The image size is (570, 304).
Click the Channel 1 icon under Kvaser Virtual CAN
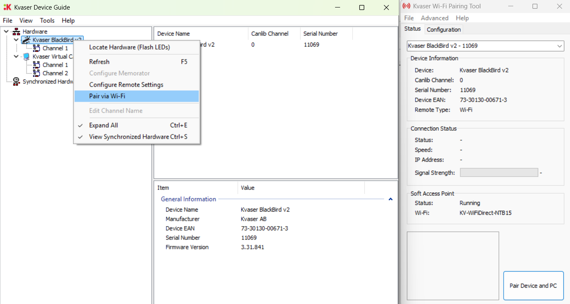click(x=37, y=65)
